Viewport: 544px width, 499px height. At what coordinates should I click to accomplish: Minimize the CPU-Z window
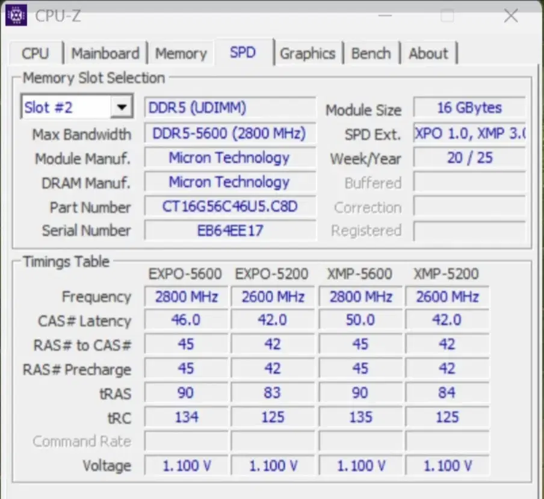[x=385, y=16]
